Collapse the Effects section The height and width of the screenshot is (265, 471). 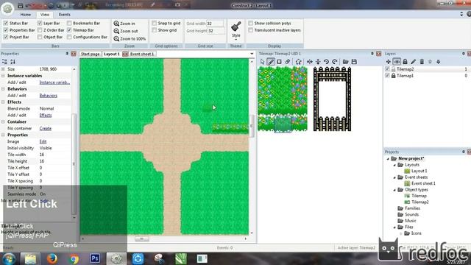coord(3,102)
